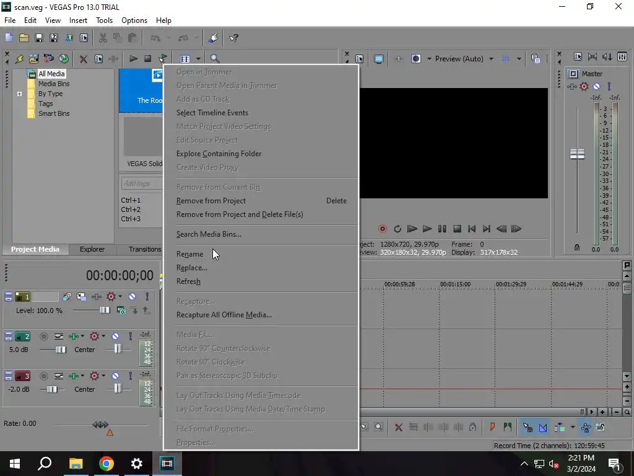Click audio track 2 volume slider handle
Image resolution: width=634 pixels, height=476 pixels.
[61, 350]
